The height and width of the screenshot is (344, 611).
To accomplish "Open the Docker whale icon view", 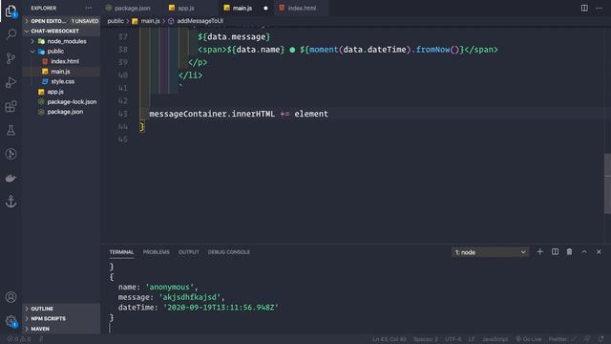I will pos(11,179).
